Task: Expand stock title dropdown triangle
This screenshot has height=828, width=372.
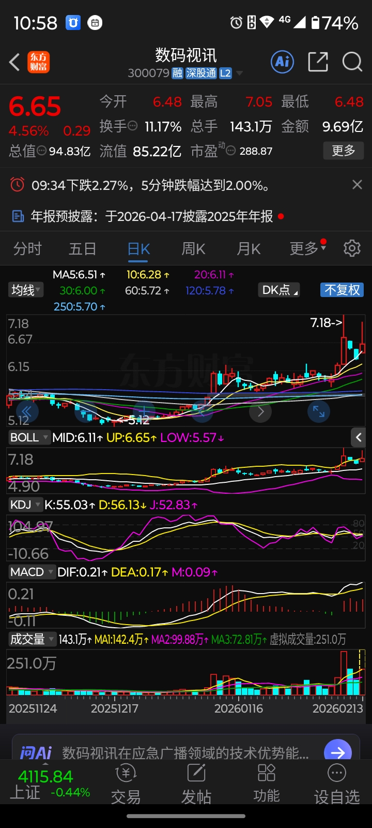Action: coord(239,73)
